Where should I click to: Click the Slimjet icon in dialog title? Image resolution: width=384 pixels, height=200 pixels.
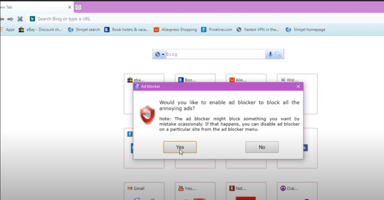tap(137, 86)
